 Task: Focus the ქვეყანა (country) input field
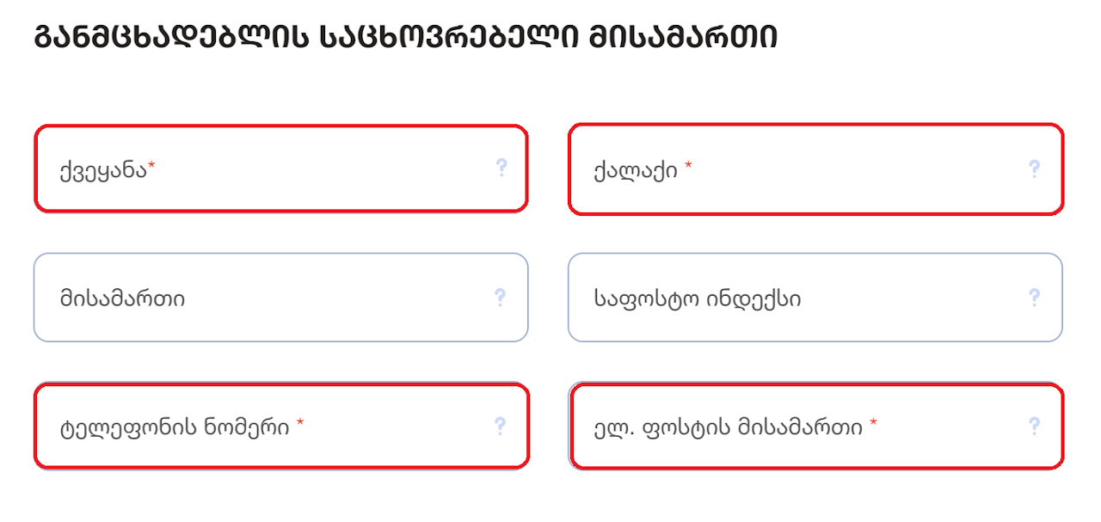coord(280,169)
